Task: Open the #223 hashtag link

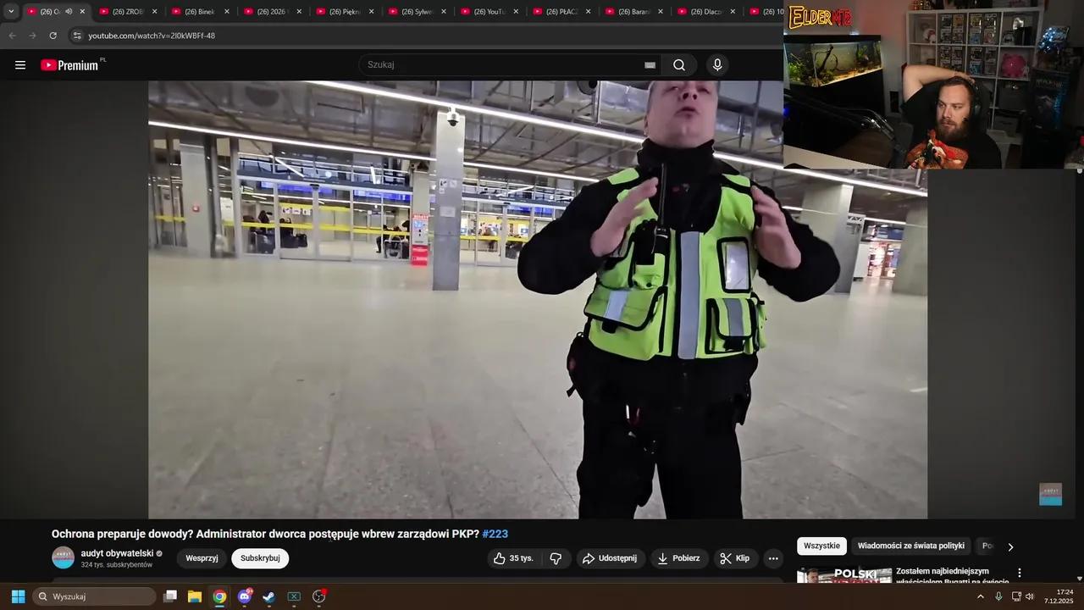Action: point(495,534)
